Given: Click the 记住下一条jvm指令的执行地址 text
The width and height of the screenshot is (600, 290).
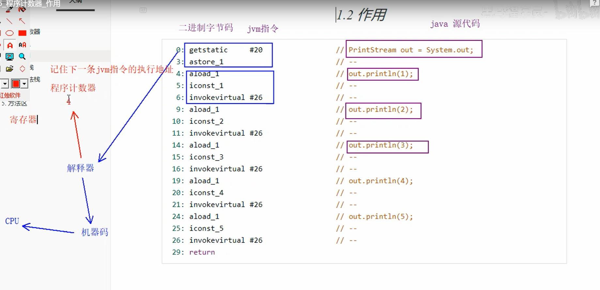Looking at the screenshot, I should pos(112,69).
